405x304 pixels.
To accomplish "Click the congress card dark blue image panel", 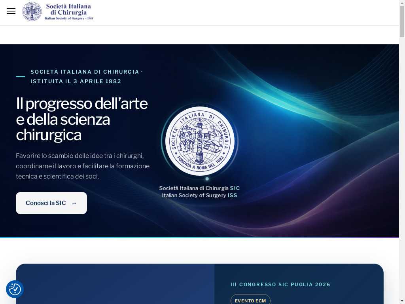I will [115, 284].
